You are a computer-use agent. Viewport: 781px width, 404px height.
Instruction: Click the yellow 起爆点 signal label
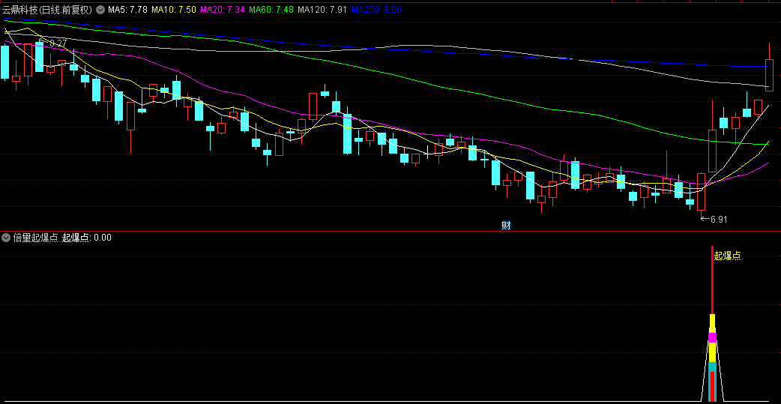click(728, 256)
